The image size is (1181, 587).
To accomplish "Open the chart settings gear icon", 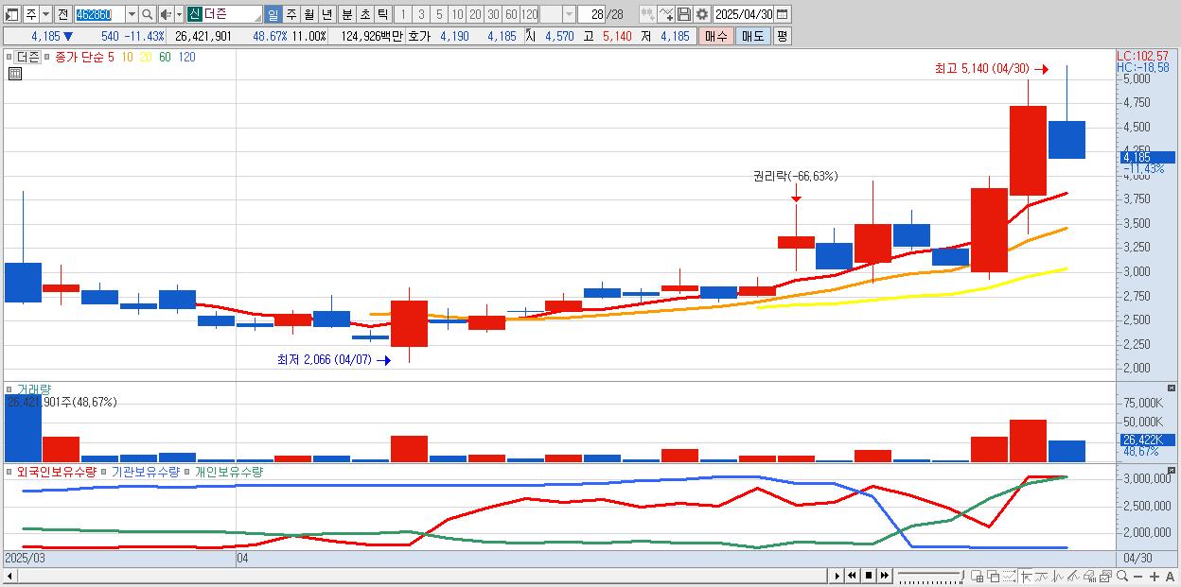I will (701, 14).
